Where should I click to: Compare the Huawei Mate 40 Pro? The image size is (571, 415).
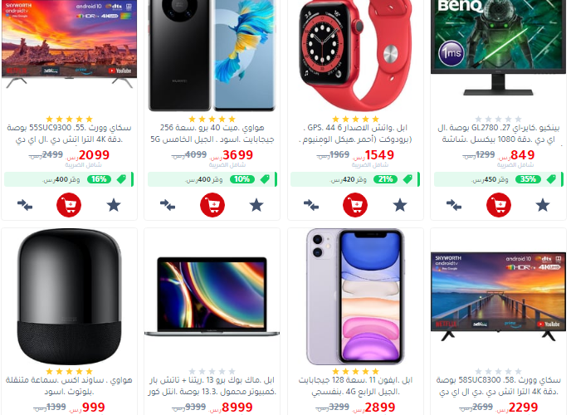(168, 205)
